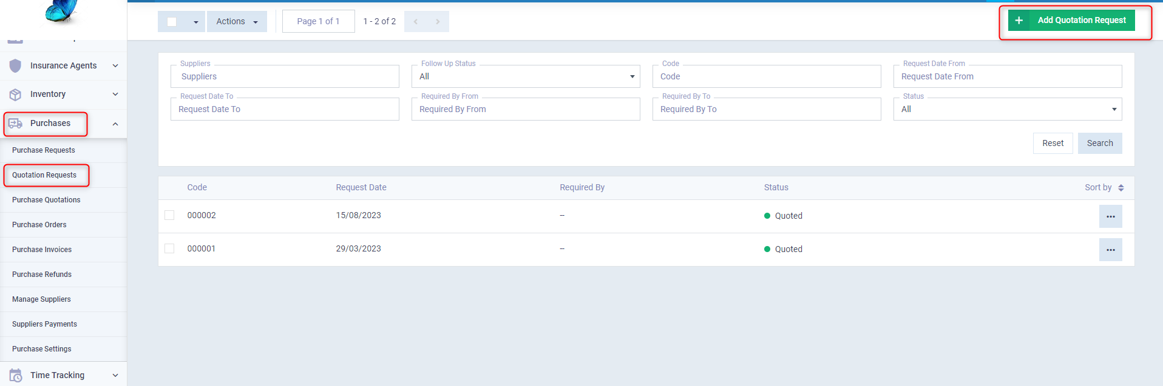Click the Purchases truck icon
The image size is (1163, 386).
pos(15,124)
